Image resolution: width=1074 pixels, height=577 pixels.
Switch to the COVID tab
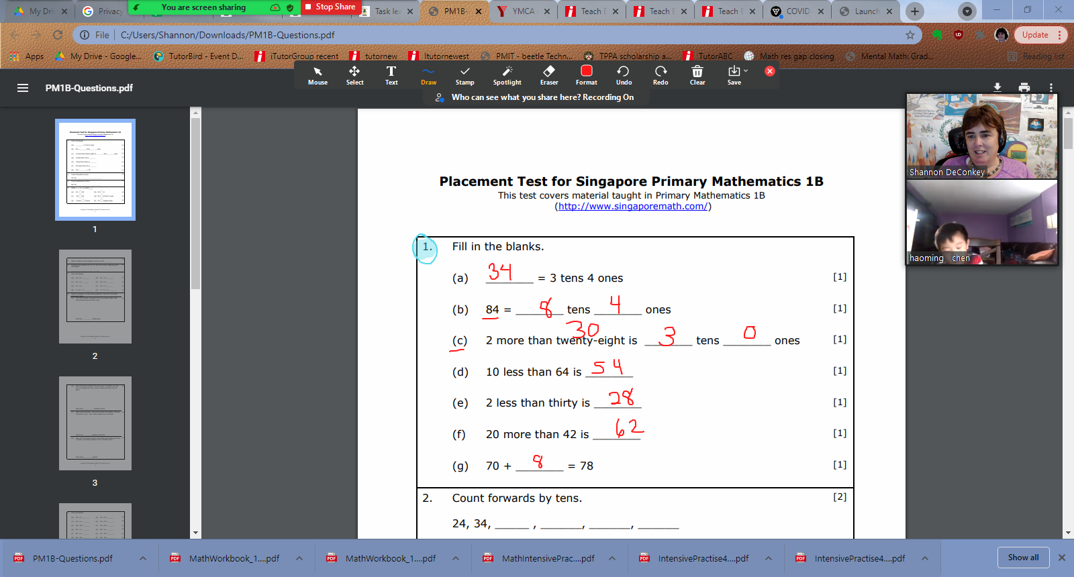tap(797, 11)
